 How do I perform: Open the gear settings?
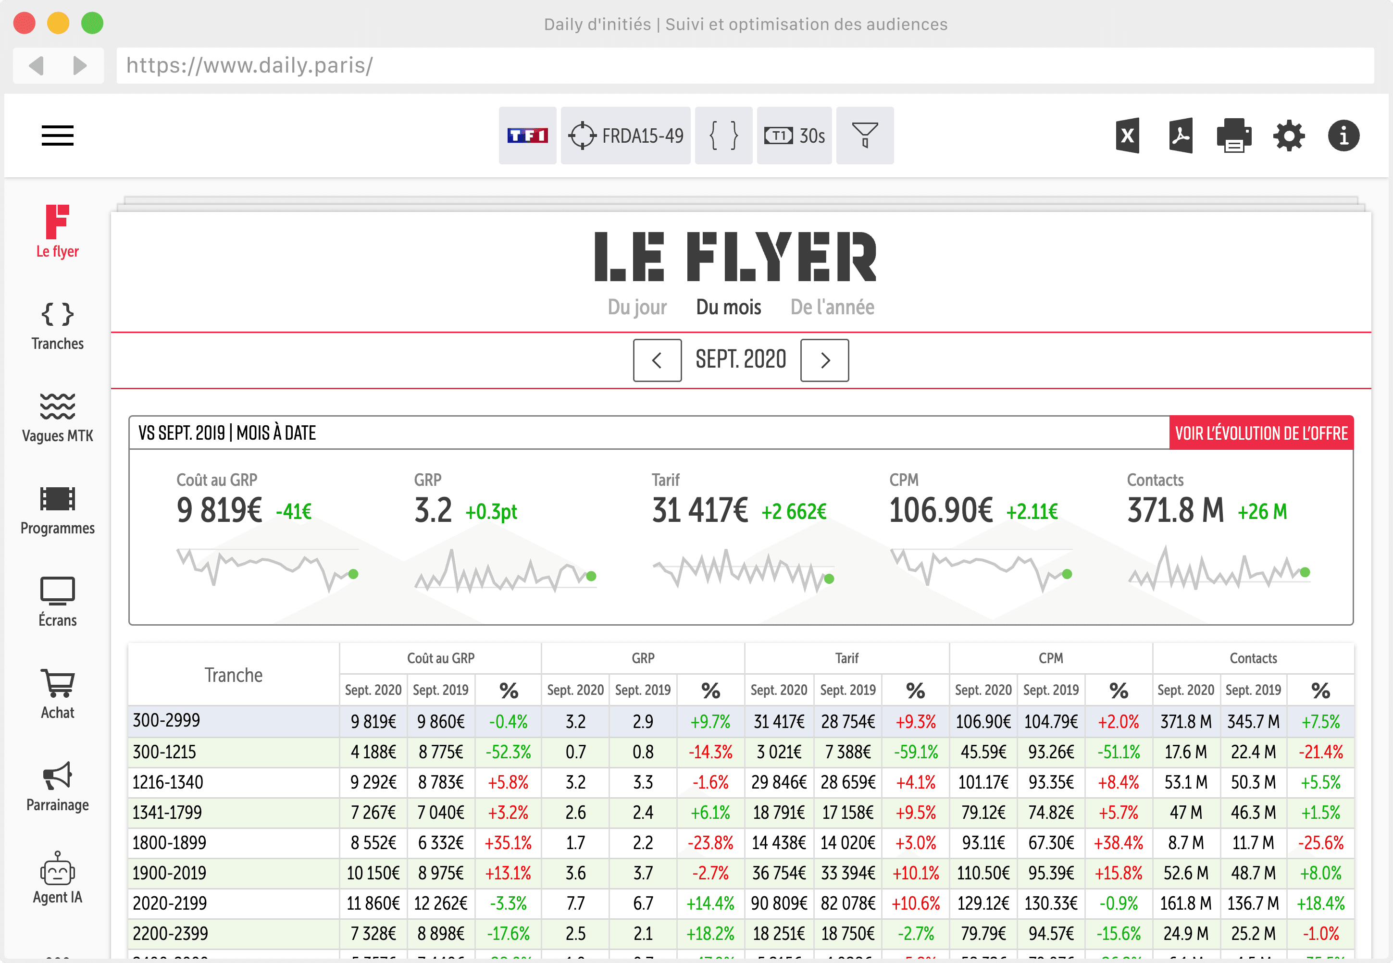point(1289,136)
